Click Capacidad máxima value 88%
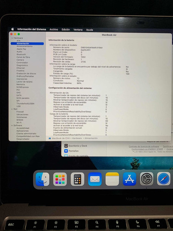Image resolution: width=173 pixels, height=231 pixels. click(x=79, y=83)
